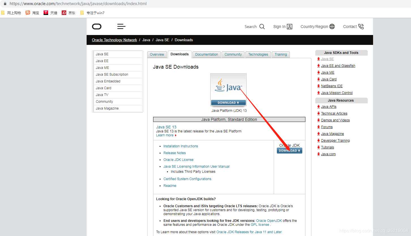Open the 淘宝 bookmark

(32, 13)
